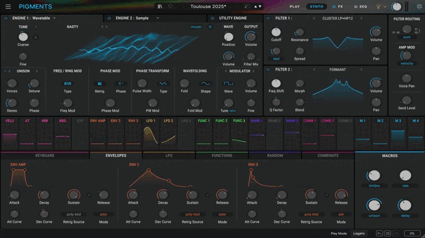Adjust the Filter 1 Cutoff knob
Screen dimensions: 425x238
click(x=276, y=33)
